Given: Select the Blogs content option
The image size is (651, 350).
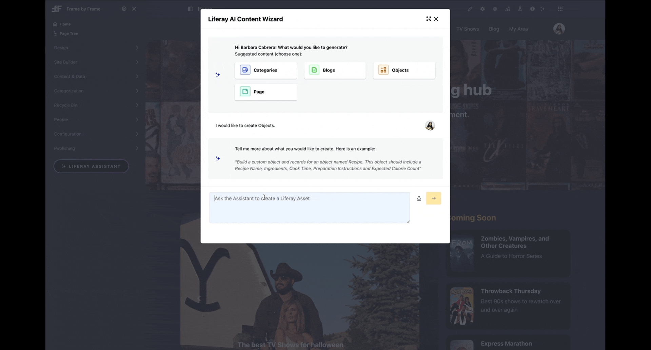Looking at the screenshot, I should [335, 70].
